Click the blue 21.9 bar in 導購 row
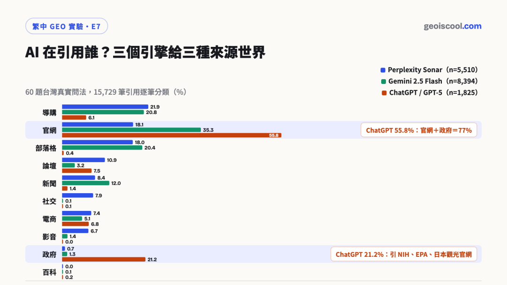The width and height of the screenshot is (507, 285). pyautogui.click(x=105, y=107)
